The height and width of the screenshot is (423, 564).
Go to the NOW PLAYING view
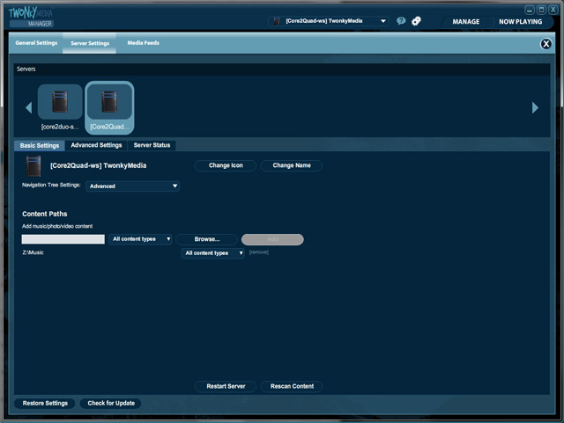[520, 21]
